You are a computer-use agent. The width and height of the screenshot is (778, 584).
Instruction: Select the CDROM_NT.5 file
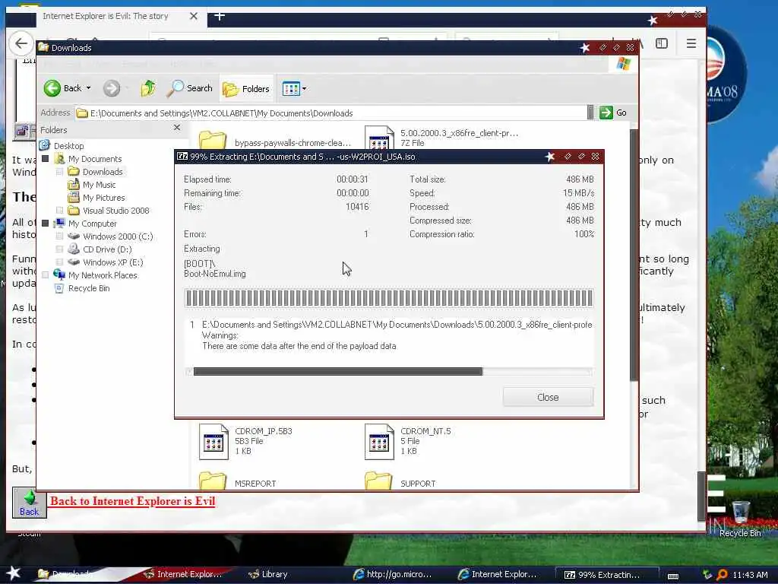point(408,442)
